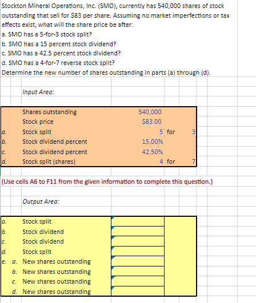The width and height of the screenshot is (256, 303).
Task: Select output cell for a. Stock split
Action: pyautogui.click(x=138, y=221)
